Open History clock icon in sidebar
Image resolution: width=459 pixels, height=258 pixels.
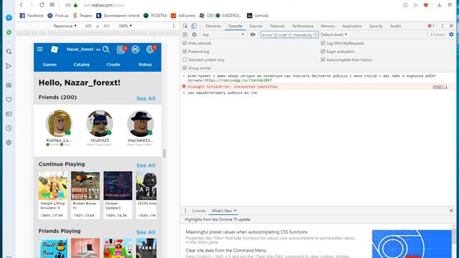(9, 128)
